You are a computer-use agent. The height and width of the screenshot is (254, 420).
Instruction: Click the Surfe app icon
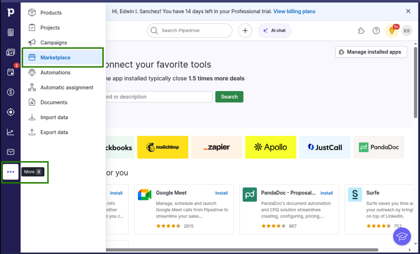tap(355, 195)
